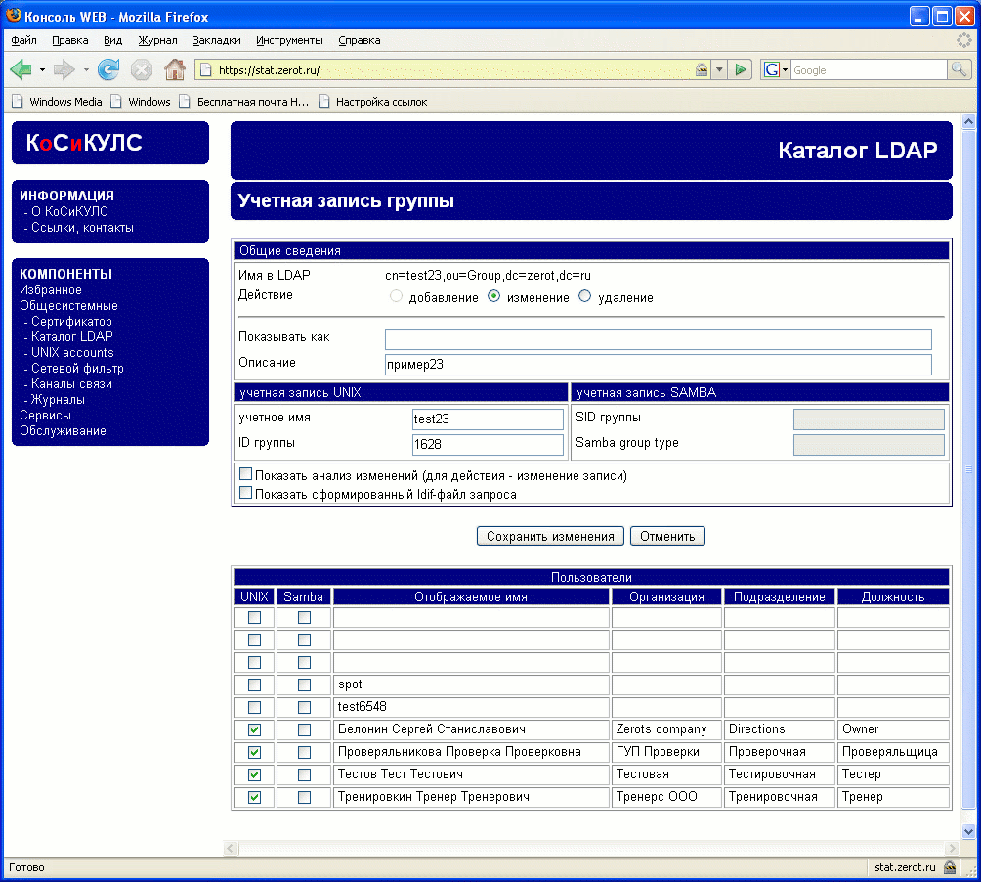Click the search magnifier icon
This screenshot has width=981, height=882.
[x=959, y=69]
